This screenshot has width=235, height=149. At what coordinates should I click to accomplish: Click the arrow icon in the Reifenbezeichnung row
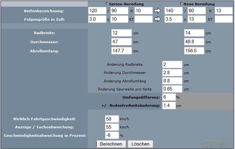pos(157,11)
